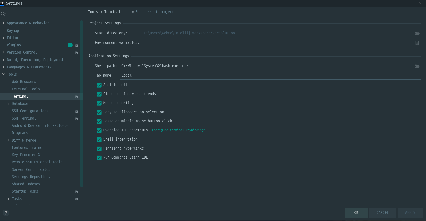Image resolution: width=426 pixels, height=221 pixels.
Task: Click the project-level icon beside SSH Configurations
Action: [76, 111]
